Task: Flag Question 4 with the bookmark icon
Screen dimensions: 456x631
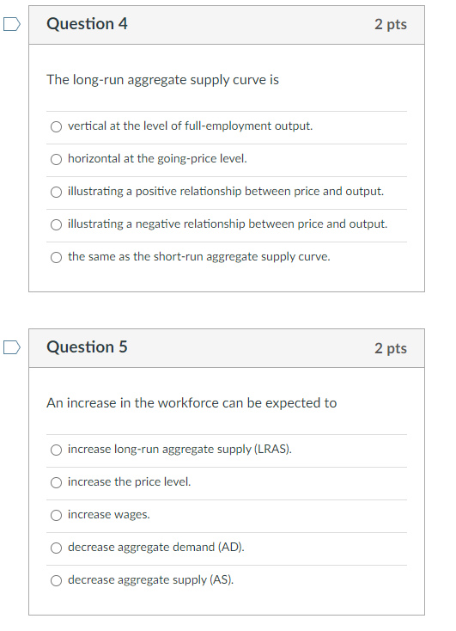Action: [x=12, y=24]
